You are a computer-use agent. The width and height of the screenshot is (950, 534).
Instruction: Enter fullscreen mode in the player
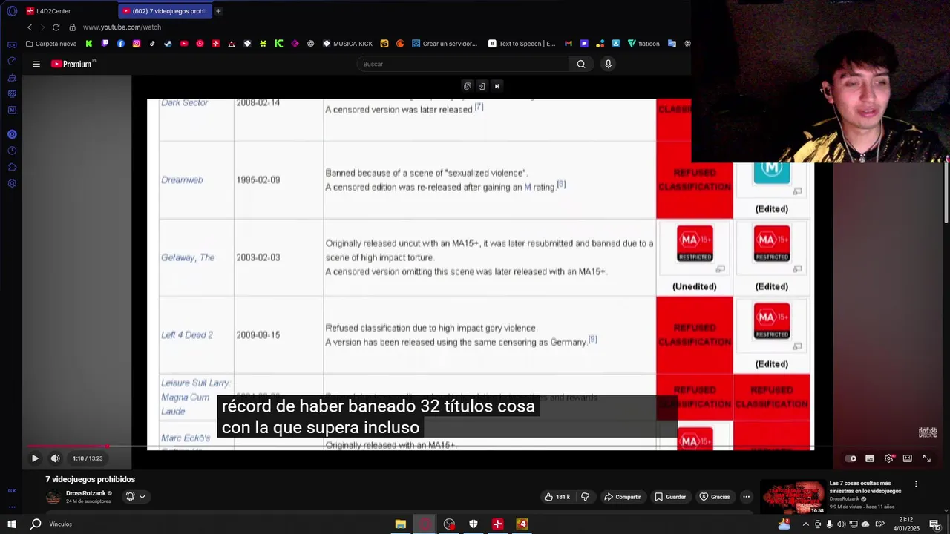tap(926, 458)
